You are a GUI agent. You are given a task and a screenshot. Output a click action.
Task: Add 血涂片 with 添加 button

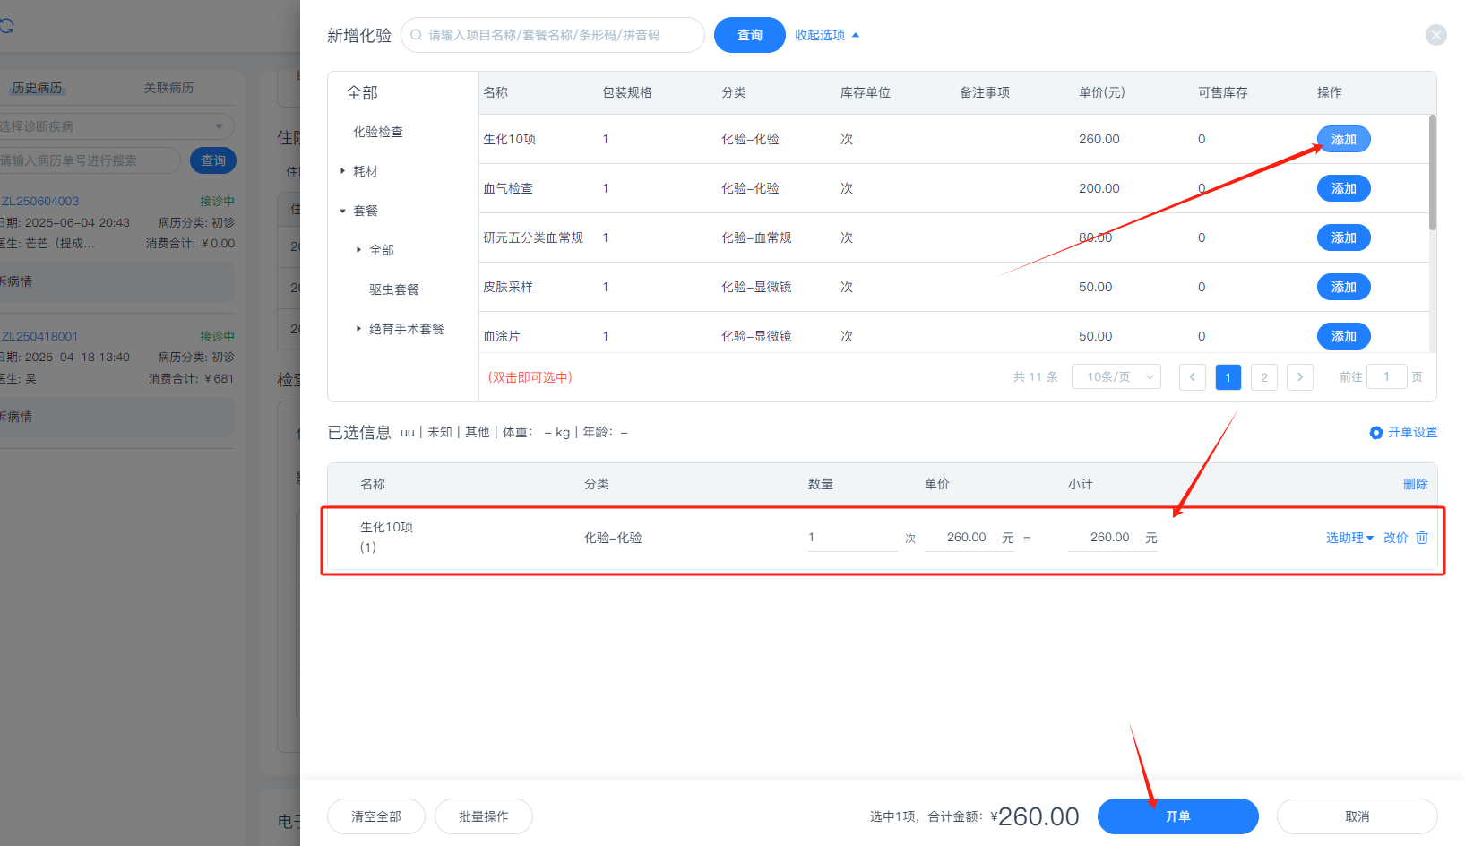pyautogui.click(x=1344, y=336)
